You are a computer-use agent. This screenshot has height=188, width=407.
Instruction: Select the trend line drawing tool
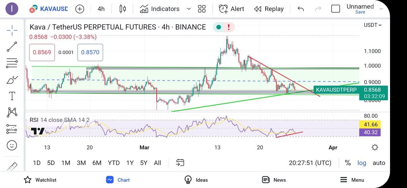(12, 47)
